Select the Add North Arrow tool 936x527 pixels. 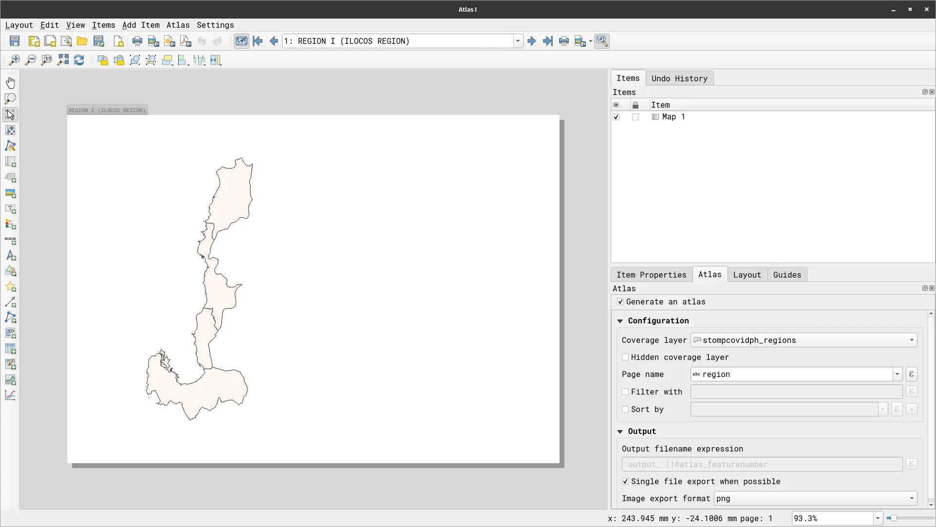pyautogui.click(x=11, y=256)
